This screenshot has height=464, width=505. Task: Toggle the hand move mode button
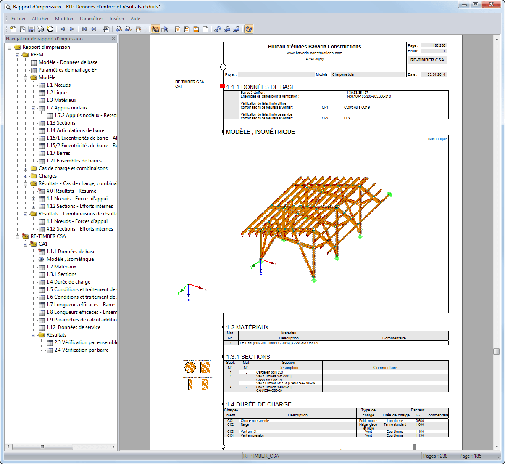(x=155, y=29)
